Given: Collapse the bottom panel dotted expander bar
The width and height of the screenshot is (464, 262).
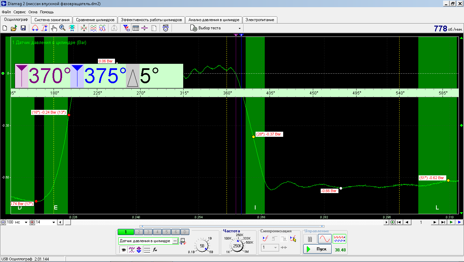Looking at the screenshot, I should pos(232,226).
